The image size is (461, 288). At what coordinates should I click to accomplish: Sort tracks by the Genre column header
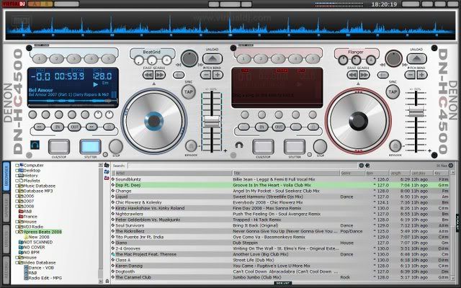click(x=352, y=173)
